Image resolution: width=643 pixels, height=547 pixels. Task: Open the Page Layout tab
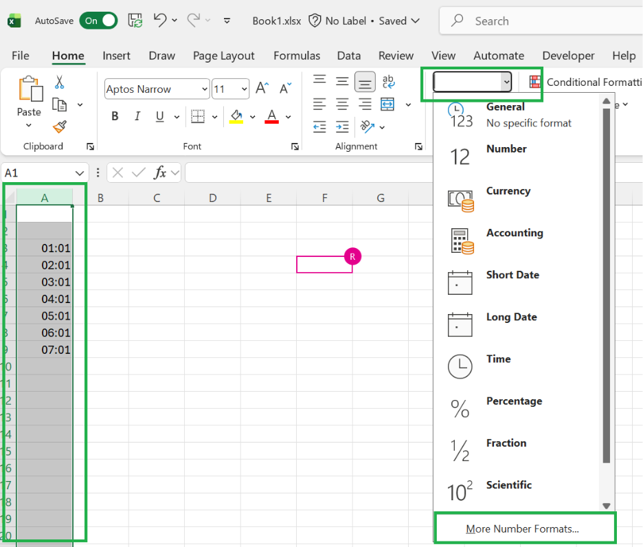tap(223, 56)
